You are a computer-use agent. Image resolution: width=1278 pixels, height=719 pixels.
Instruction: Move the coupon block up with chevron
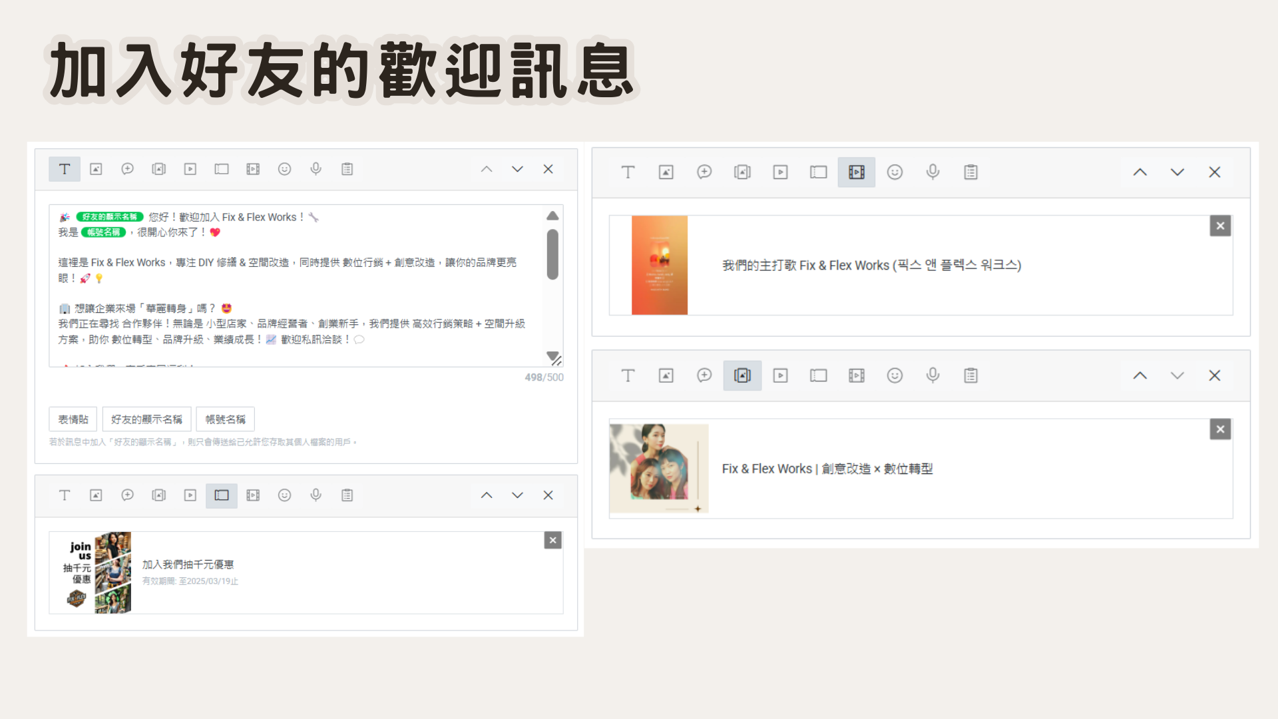pyautogui.click(x=487, y=495)
